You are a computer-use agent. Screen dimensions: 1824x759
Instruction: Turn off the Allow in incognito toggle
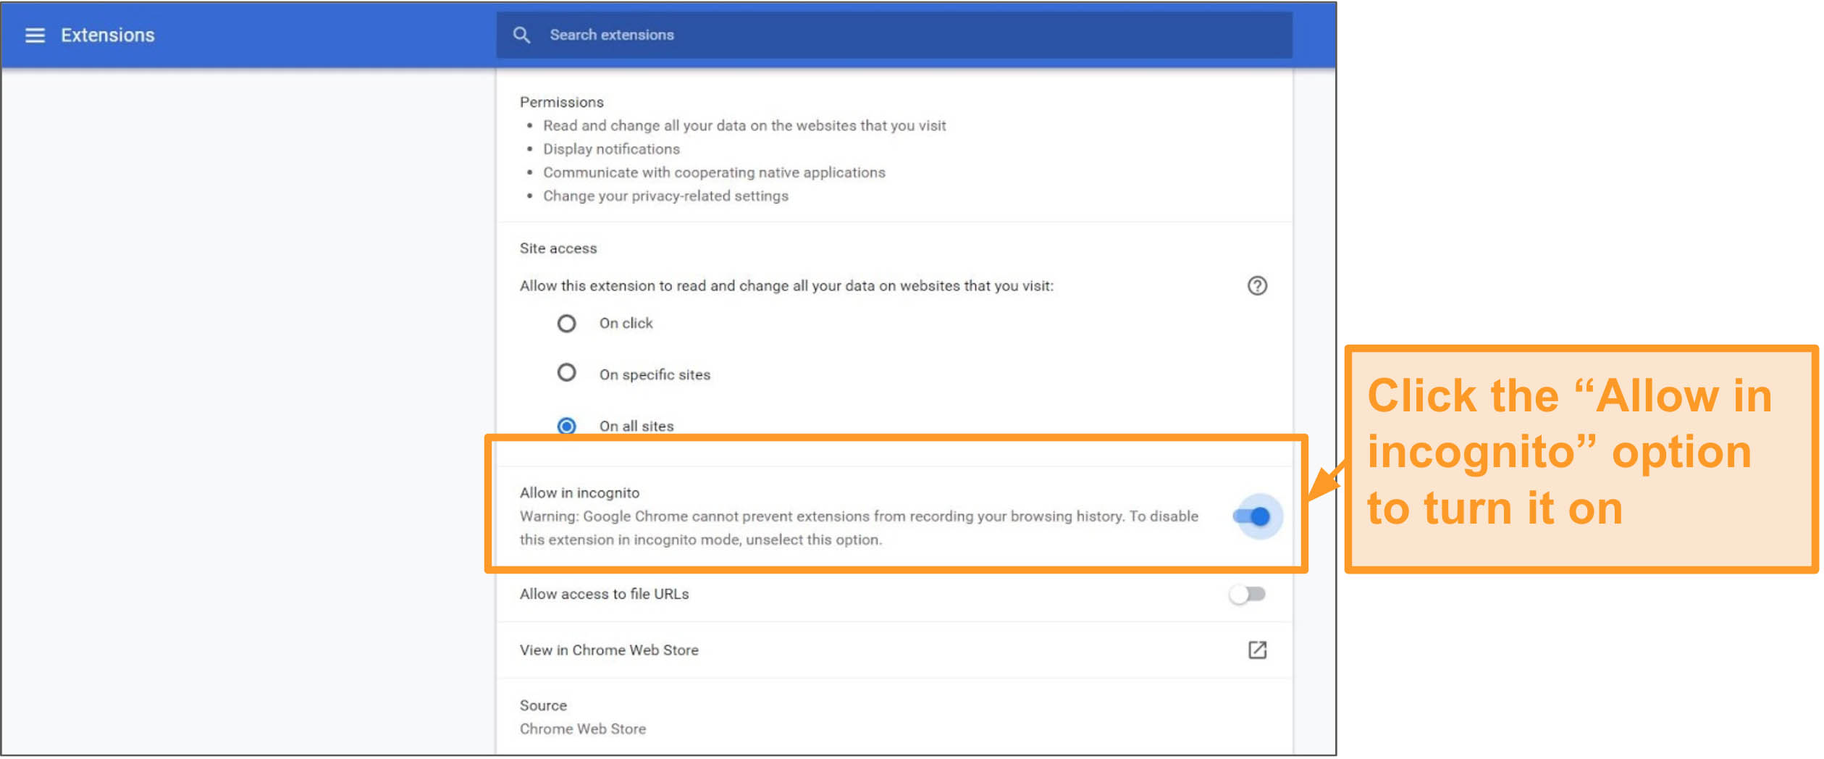tap(1253, 517)
